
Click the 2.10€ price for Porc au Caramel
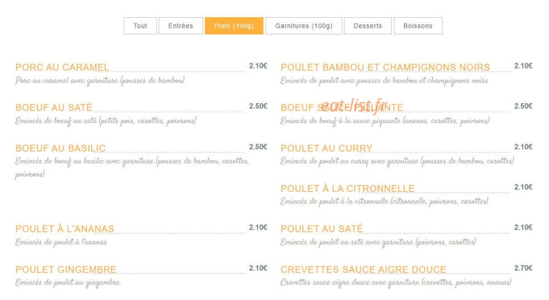coord(258,66)
